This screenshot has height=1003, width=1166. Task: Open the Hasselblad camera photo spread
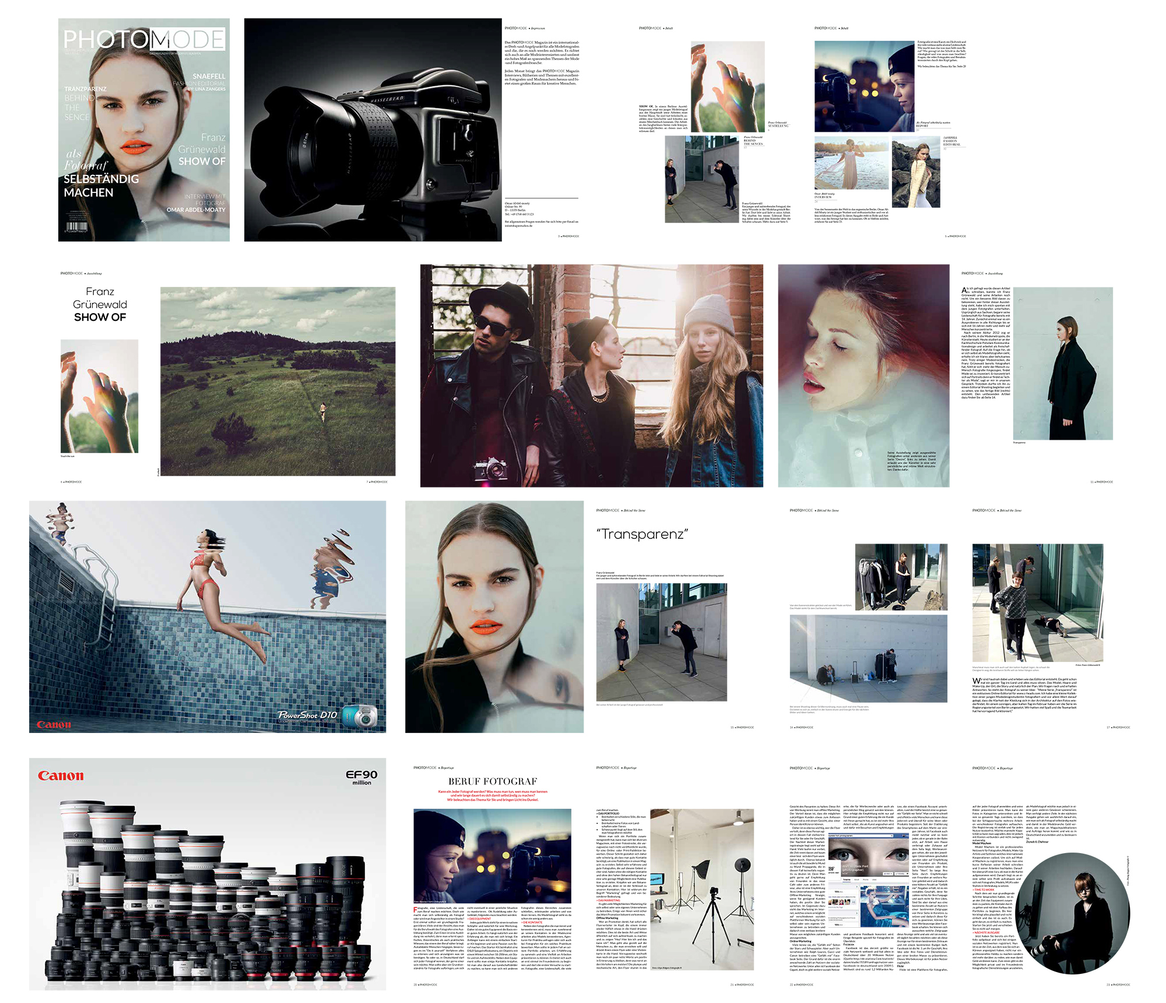coord(373,129)
